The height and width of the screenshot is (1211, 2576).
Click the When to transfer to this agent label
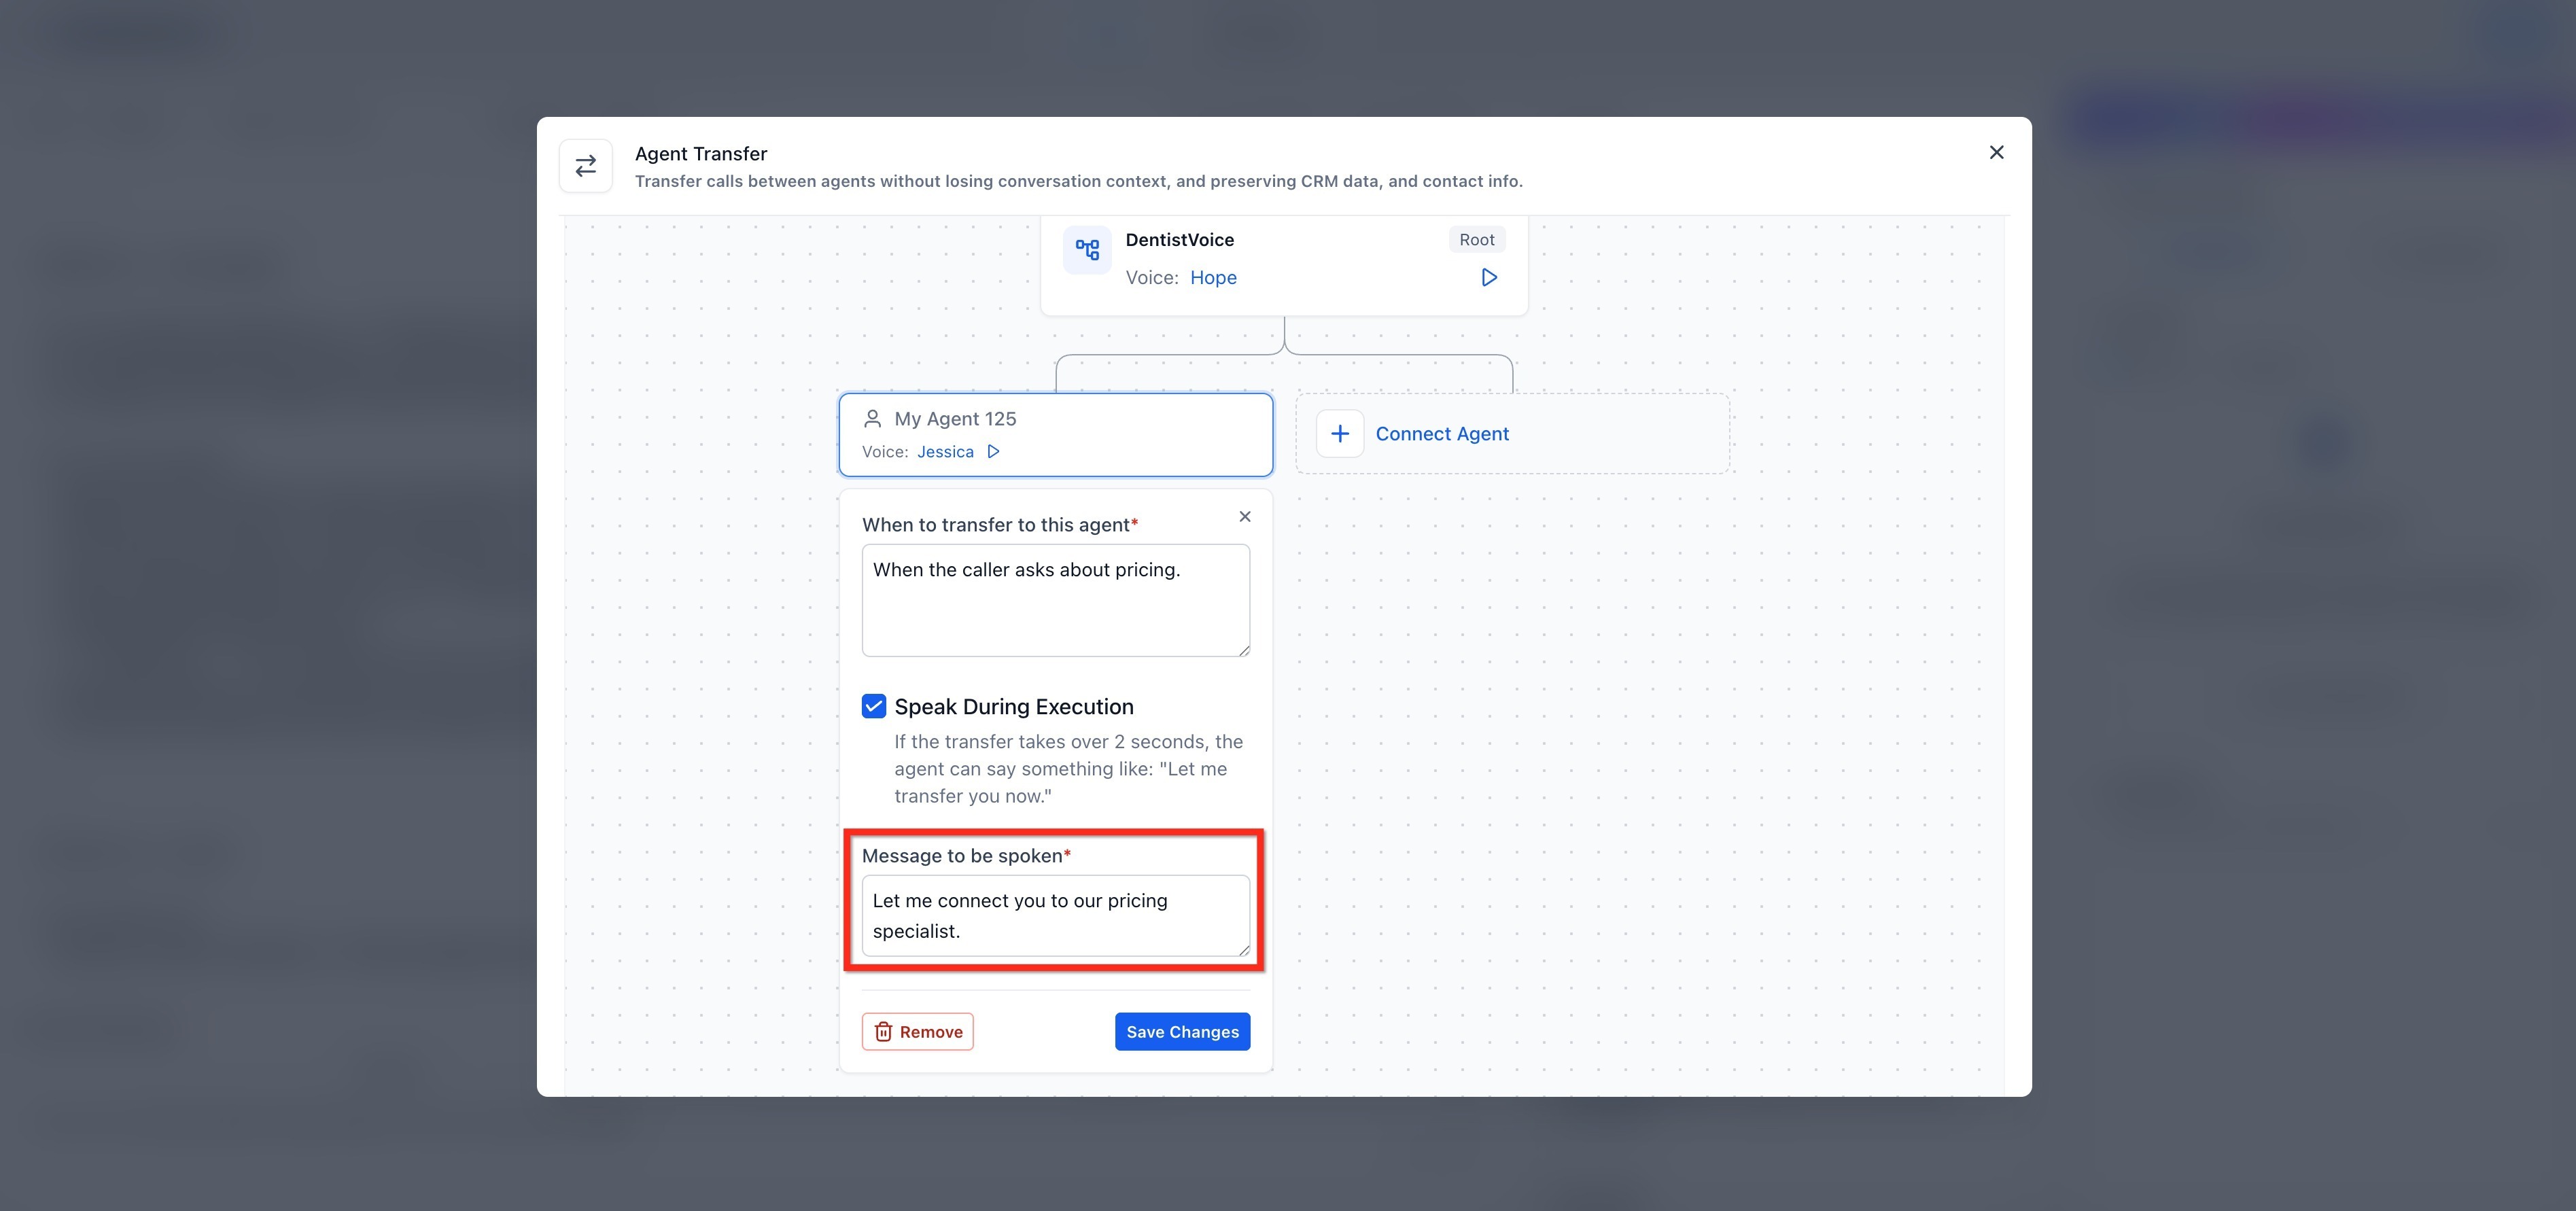coord(1000,525)
